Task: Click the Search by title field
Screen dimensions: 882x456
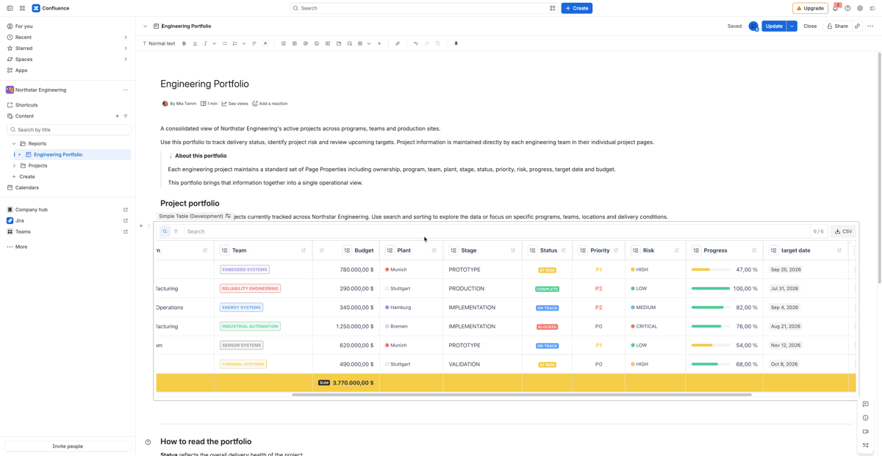Action: (x=69, y=130)
